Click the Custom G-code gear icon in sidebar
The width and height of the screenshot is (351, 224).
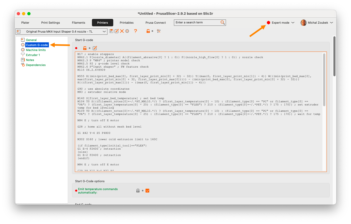(23, 45)
